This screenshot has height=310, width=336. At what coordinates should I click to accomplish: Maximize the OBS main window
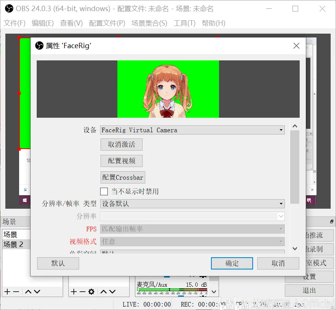coord(295,8)
